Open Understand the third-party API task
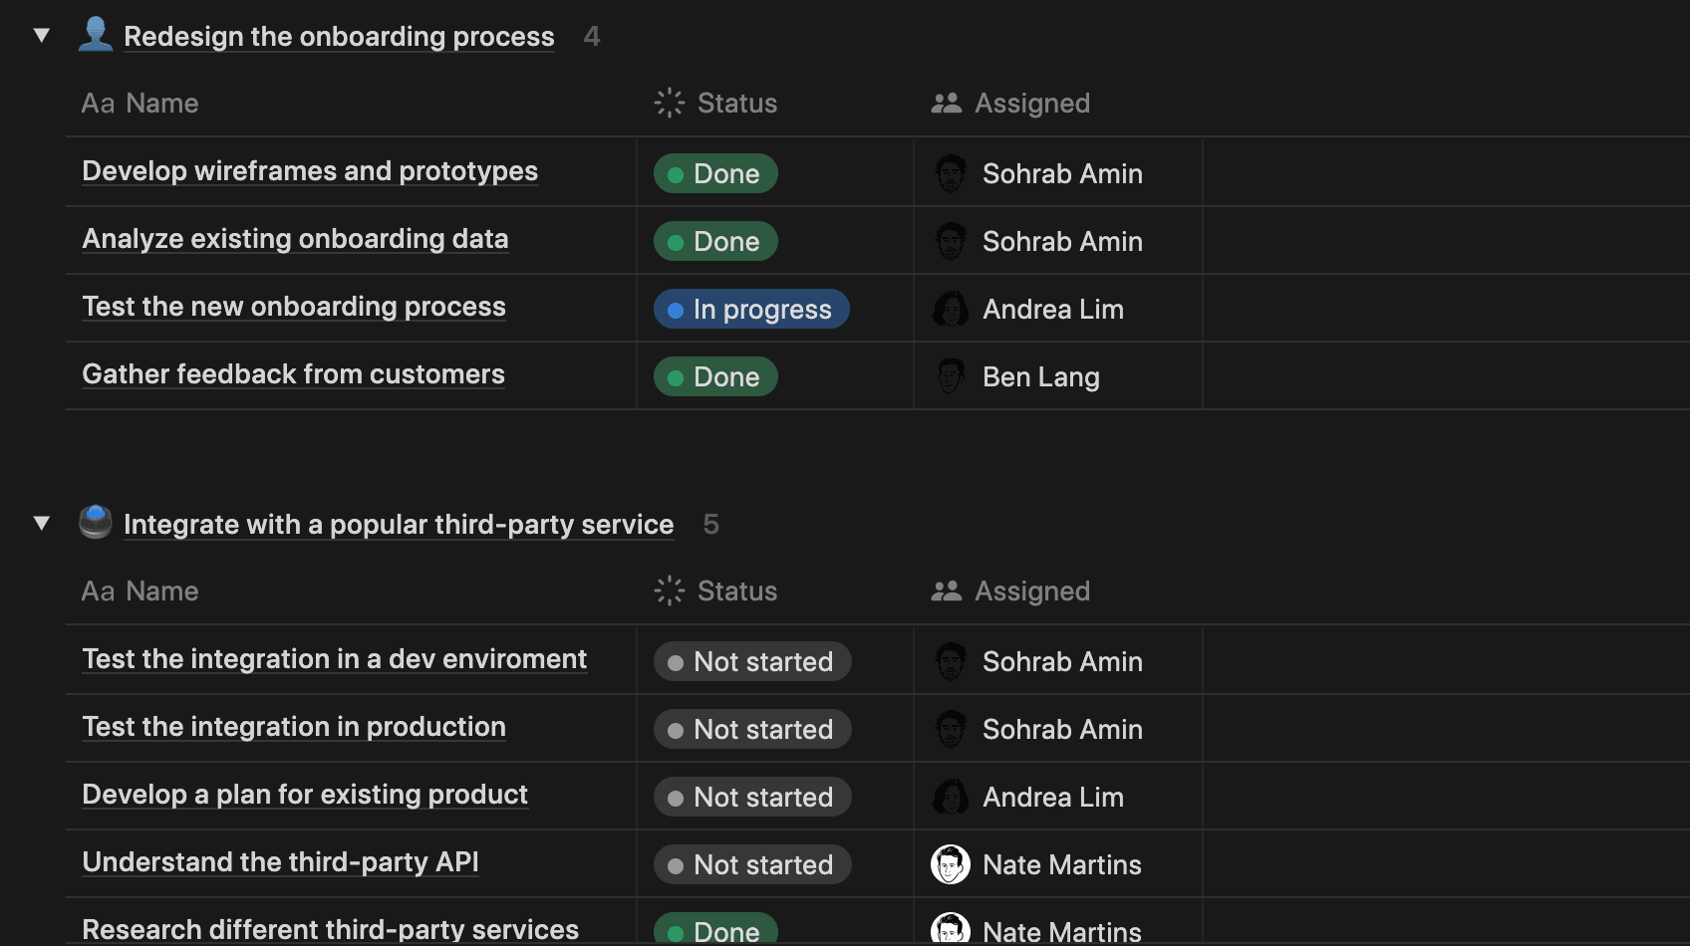Viewport: 1690px width, 946px height. [x=280, y=862]
